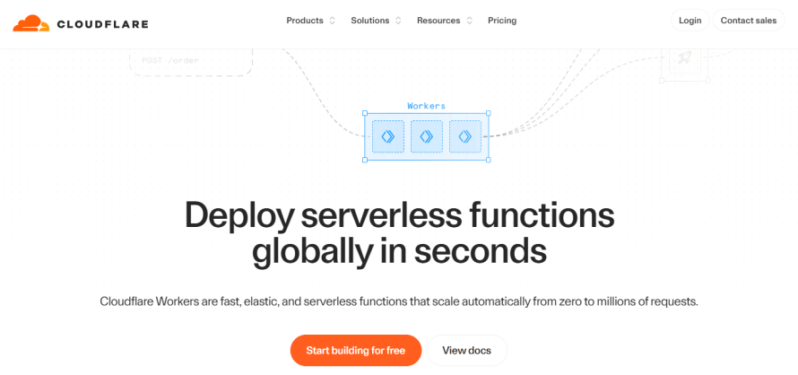
Task: Open the Resources menu
Action: 438,21
